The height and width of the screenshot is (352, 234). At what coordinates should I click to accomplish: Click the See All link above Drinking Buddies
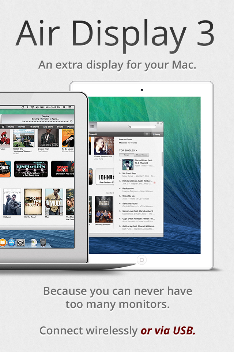tap(110, 193)
